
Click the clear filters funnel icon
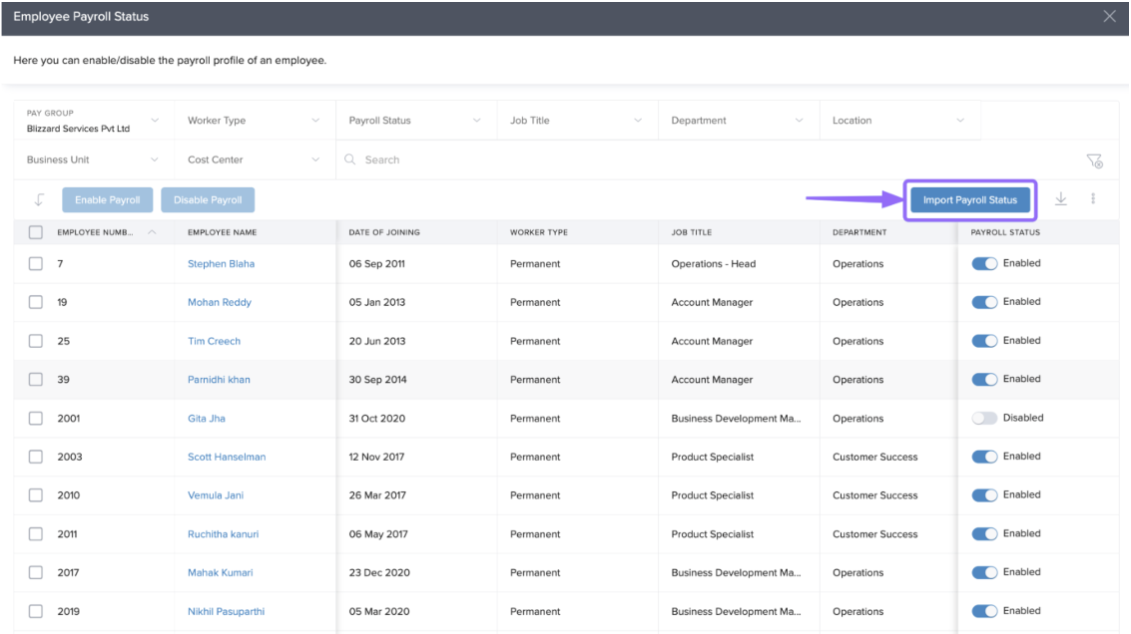[x=1094, y=160]
